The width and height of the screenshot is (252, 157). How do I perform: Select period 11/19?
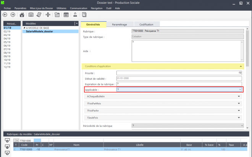click(x=7, y=63)
